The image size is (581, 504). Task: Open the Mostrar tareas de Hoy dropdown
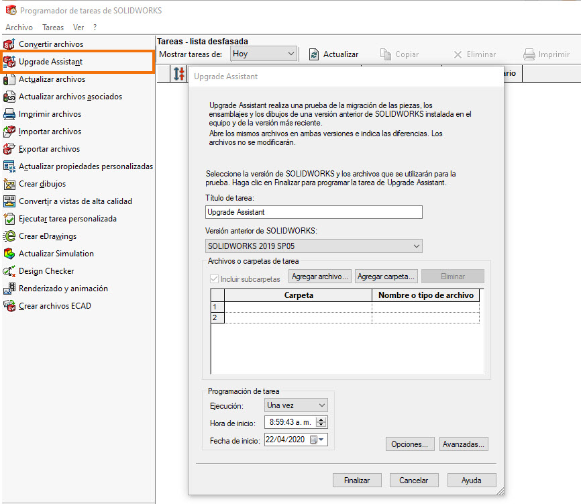(x=264, y=54)
